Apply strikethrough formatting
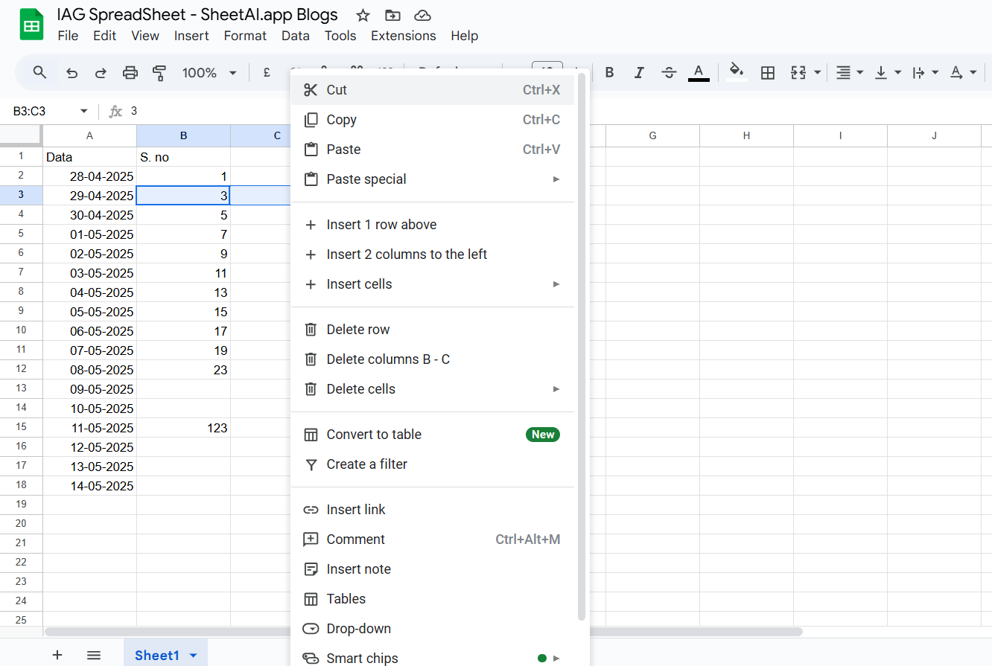This screenshot has width=992, height=666. click(669, 72)
